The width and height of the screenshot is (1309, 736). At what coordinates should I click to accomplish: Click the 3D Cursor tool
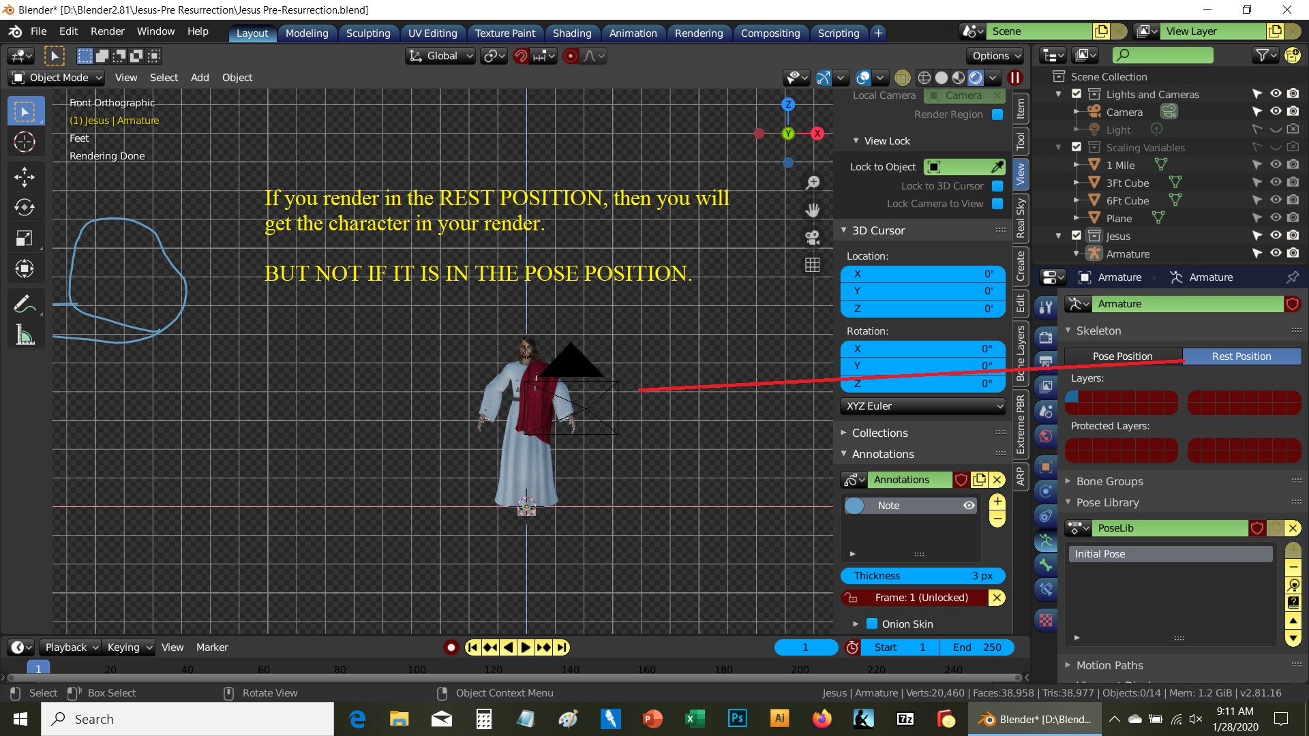coord(25,142)
